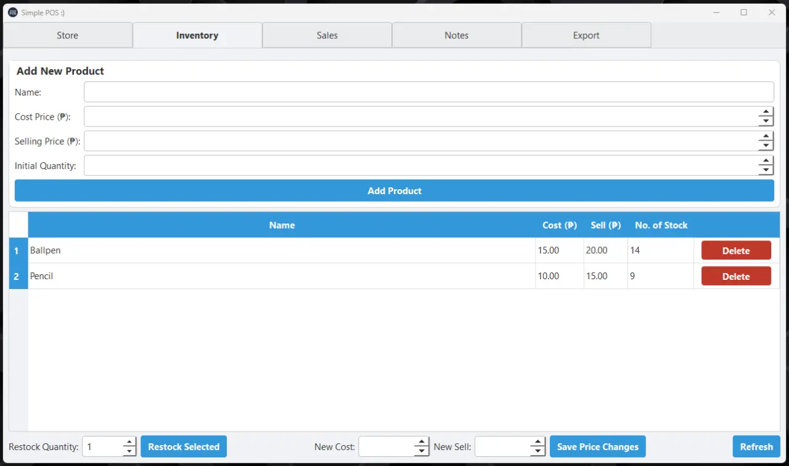Delete the Pencil product
The height and width of the screenshot is (466, 789).
click(736, 276)
